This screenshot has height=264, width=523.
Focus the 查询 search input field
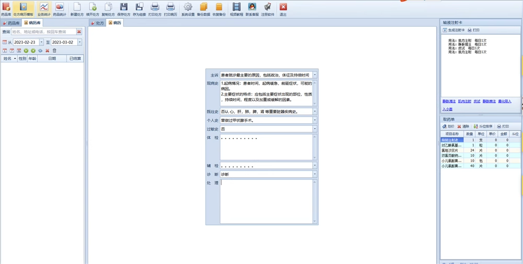44,32
